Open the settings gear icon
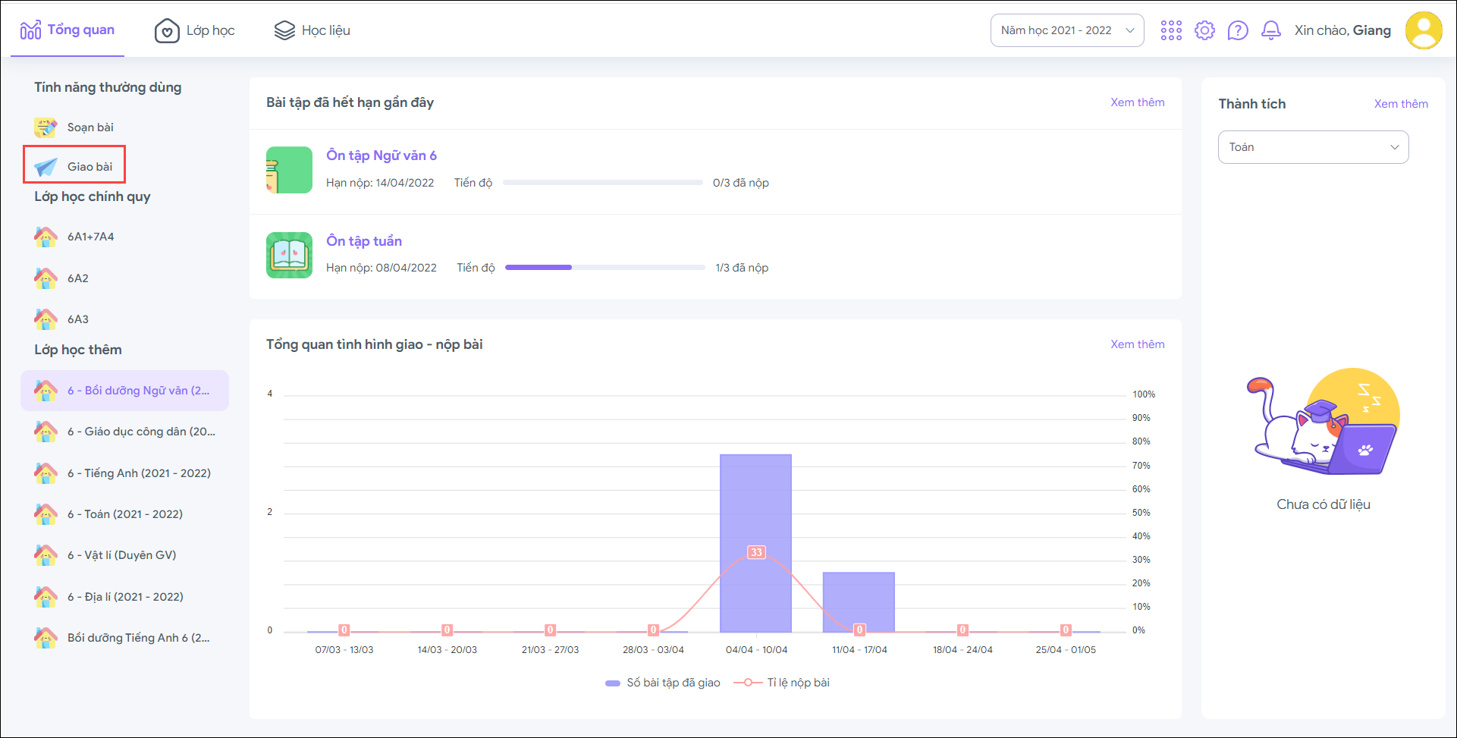1457x738 pixels. point(1204,30)
